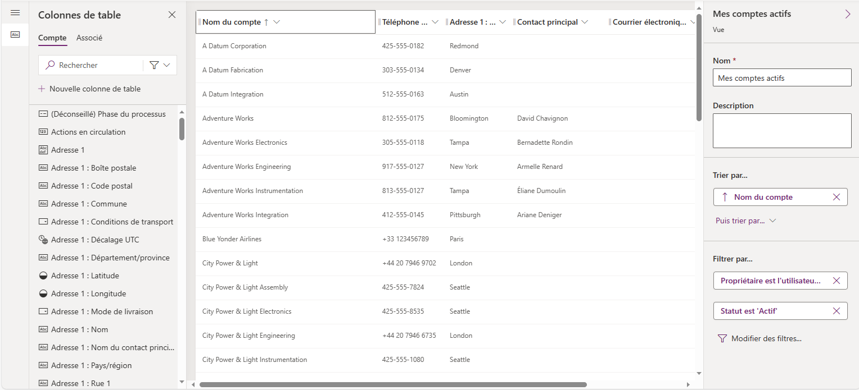
Task: Click Blue Yonder Airlines account name
Action: [x=232, y=239]
